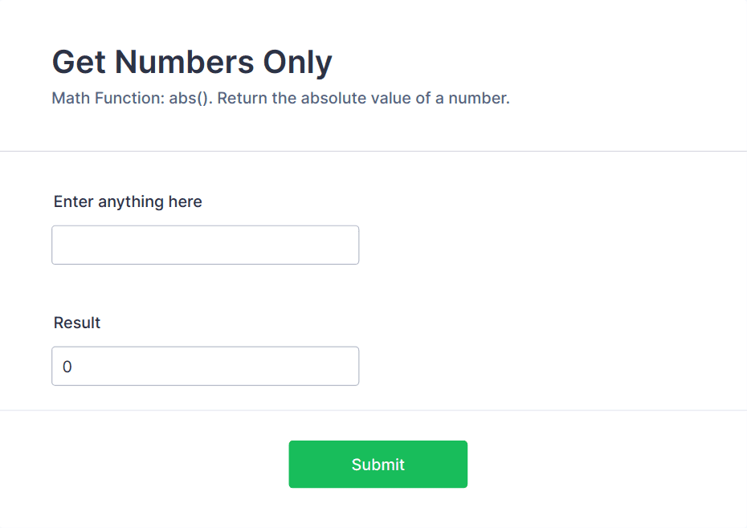The image size is (747, 528).
Task: Click the Enter anything here label
Action: (127, 201)
